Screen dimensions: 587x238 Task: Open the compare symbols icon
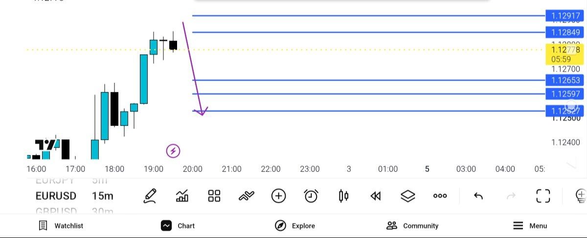247,196
